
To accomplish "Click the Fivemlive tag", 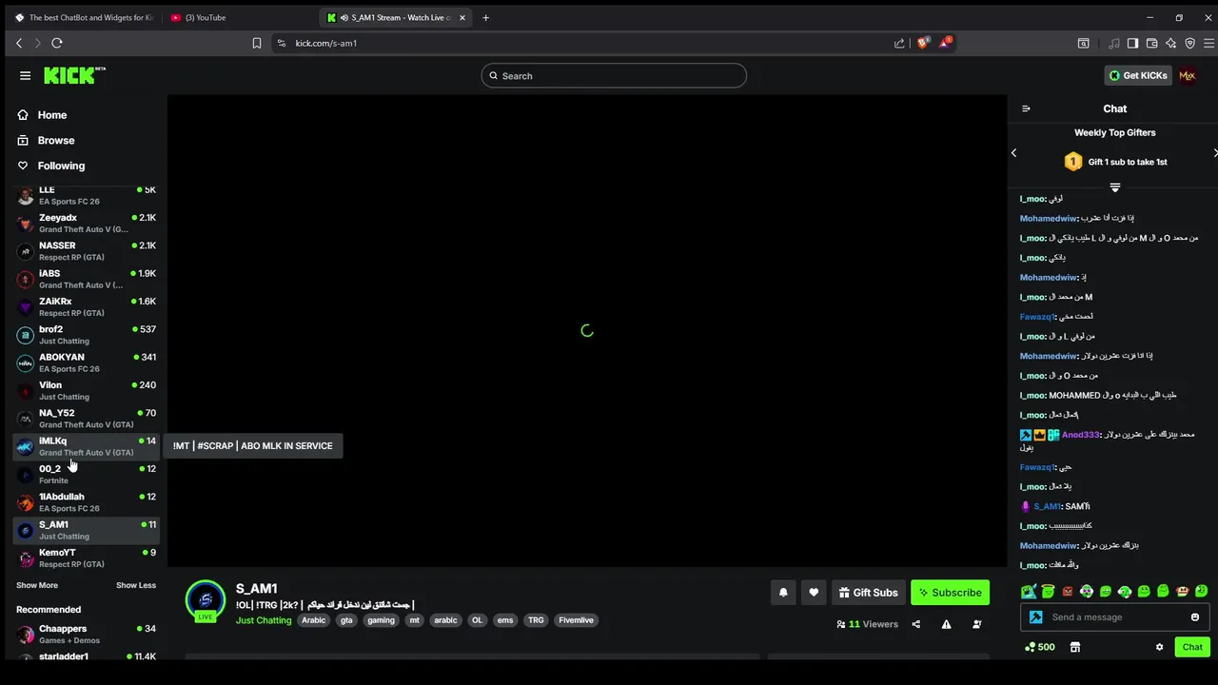I will pyautogui.click(x=576, y=620).
